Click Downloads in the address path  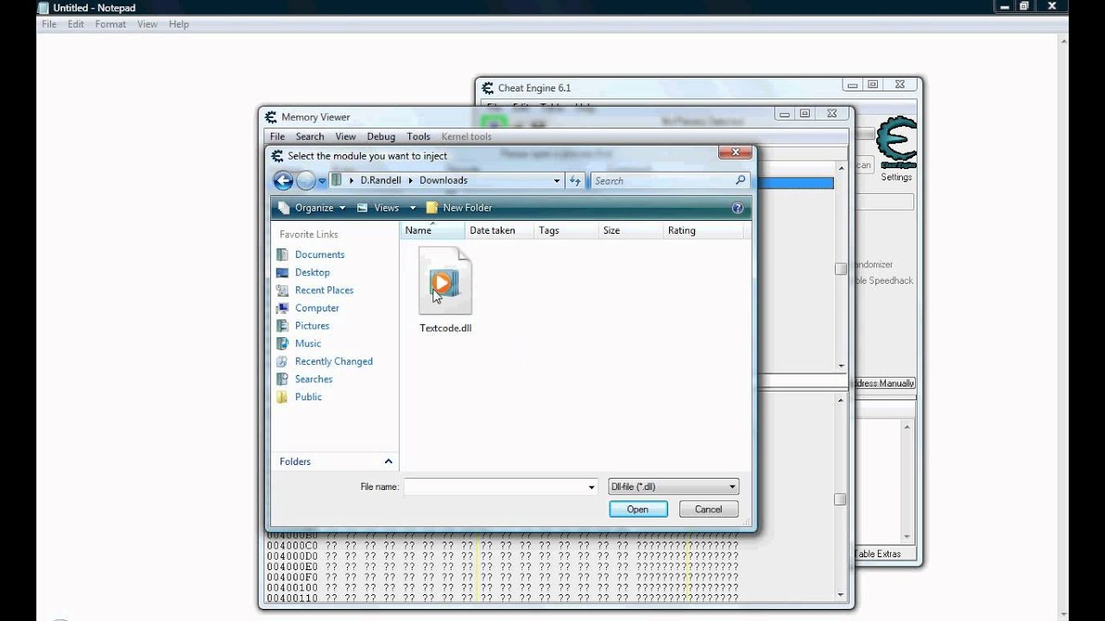444,180
